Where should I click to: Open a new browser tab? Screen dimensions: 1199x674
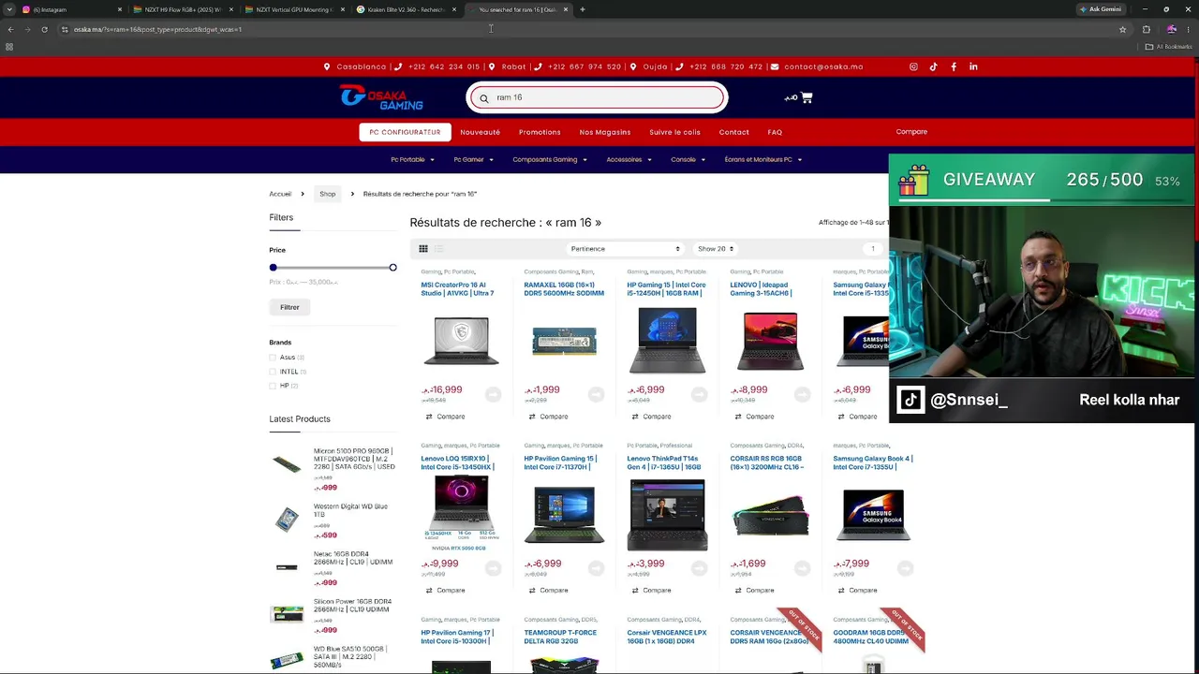(x=583, y=9)
